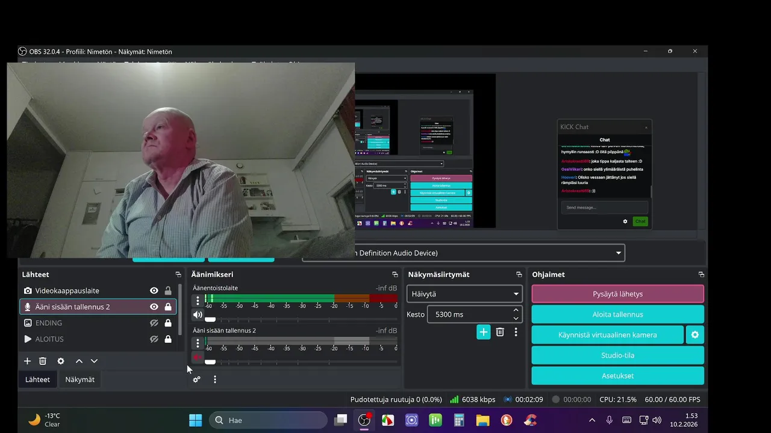Launch DuckDuckGo browser from taskbar
The image size is (771, 433).
[x=507, y=420]
